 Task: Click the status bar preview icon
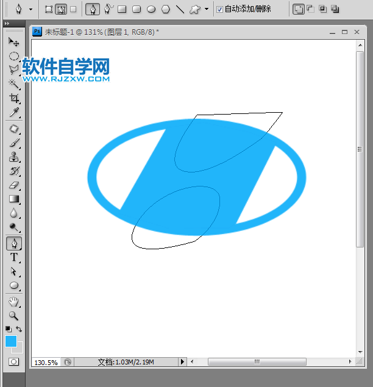(68, 362)
